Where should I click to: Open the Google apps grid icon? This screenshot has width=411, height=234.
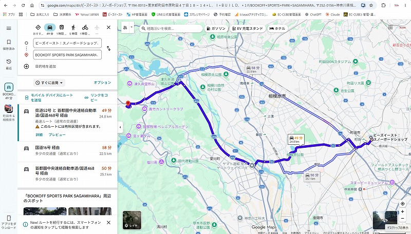tap(390, 27)
